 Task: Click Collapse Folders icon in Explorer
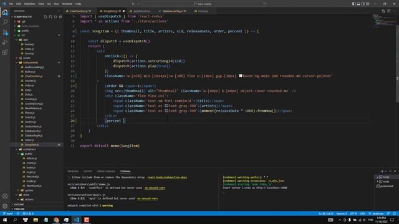pos(60,17)
